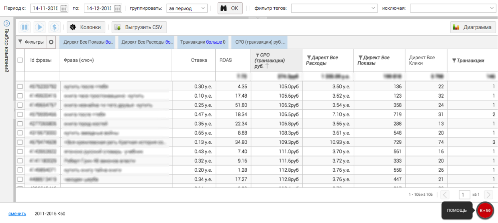Image resolution: width=498 pixels, height=223 pixels.
Task: Open calendar picker for the end date 14-12-2015
Action: point(118,8)
